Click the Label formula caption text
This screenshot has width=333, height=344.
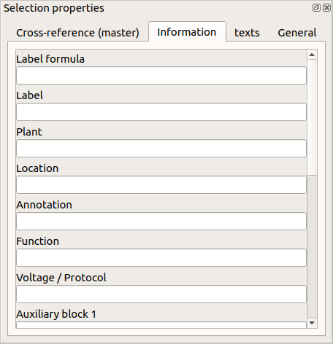[50, 59]
